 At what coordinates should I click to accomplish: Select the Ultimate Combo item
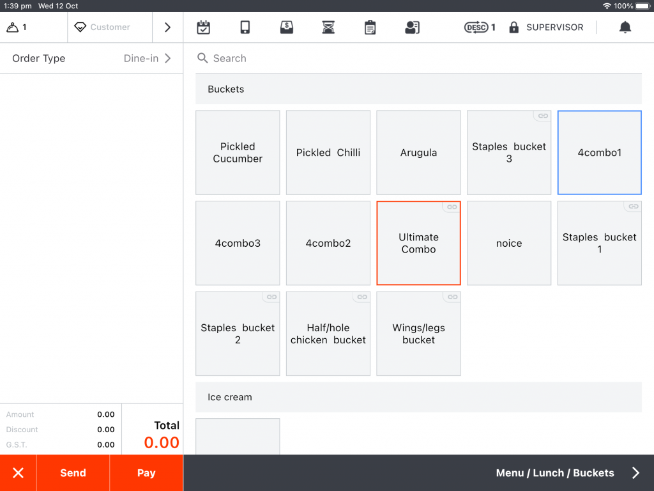coord(418,243)
